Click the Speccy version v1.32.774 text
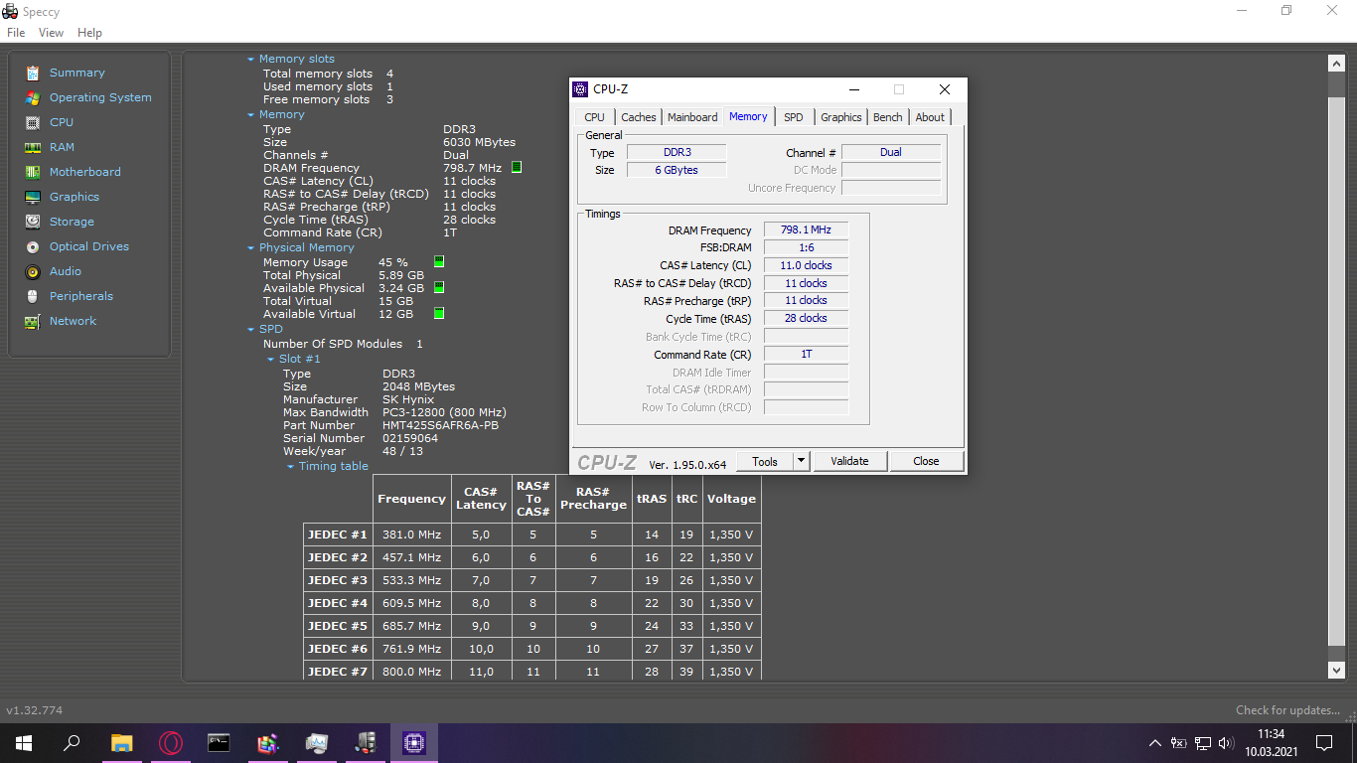This screenshot has height=763, width=1357. point(35,710)
